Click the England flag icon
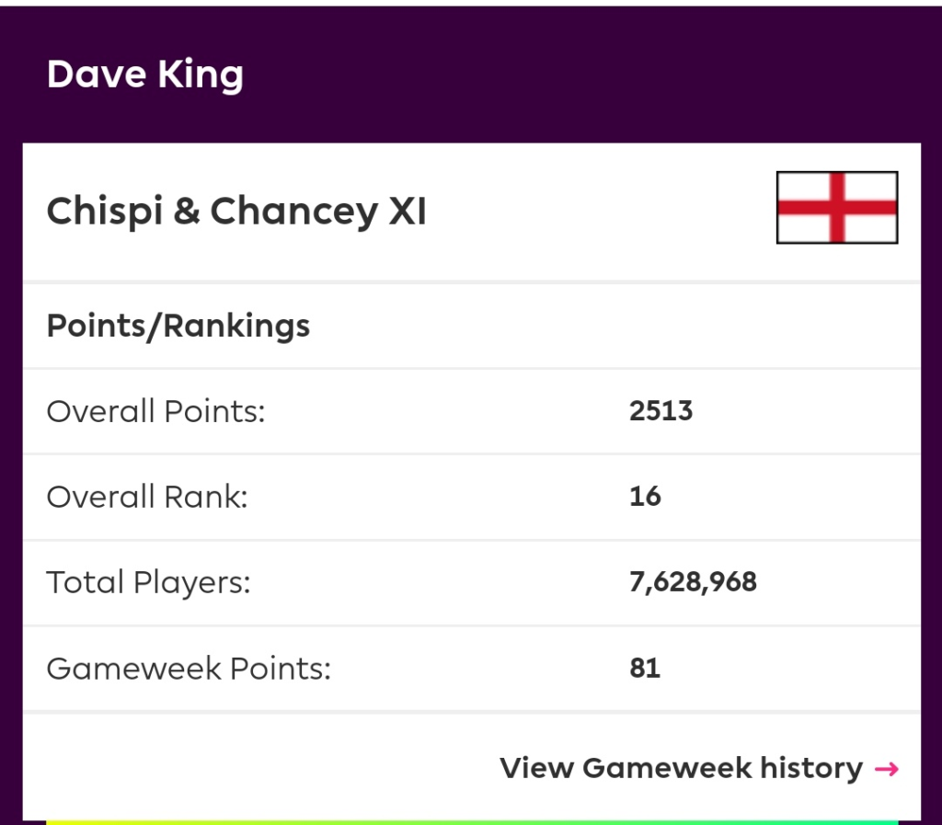942x825 pixels. pos(836,207)
